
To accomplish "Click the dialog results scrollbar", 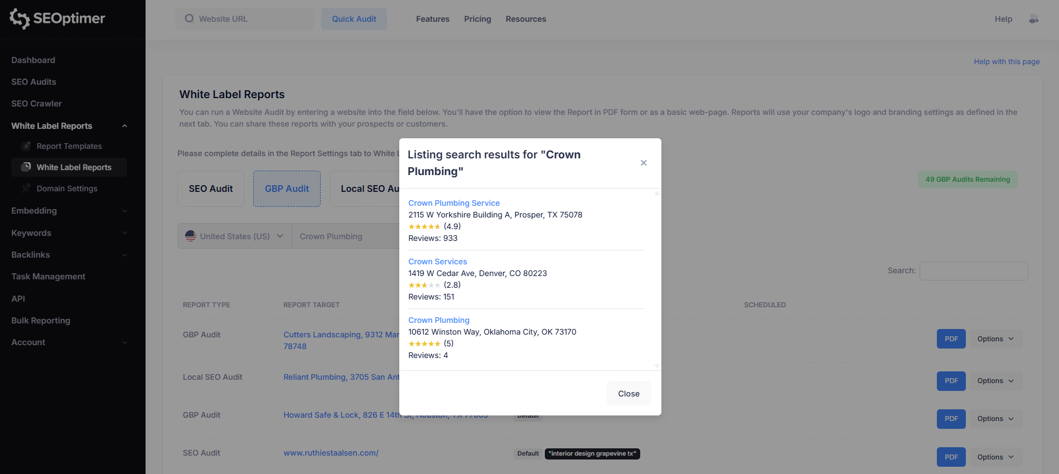I will point(657,279).
